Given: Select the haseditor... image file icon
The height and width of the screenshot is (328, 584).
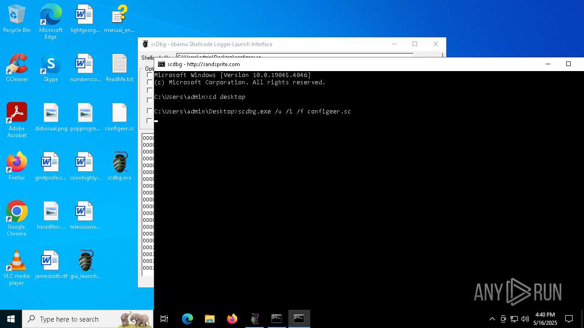Looking at the screenshot, I should click(51, 216).
